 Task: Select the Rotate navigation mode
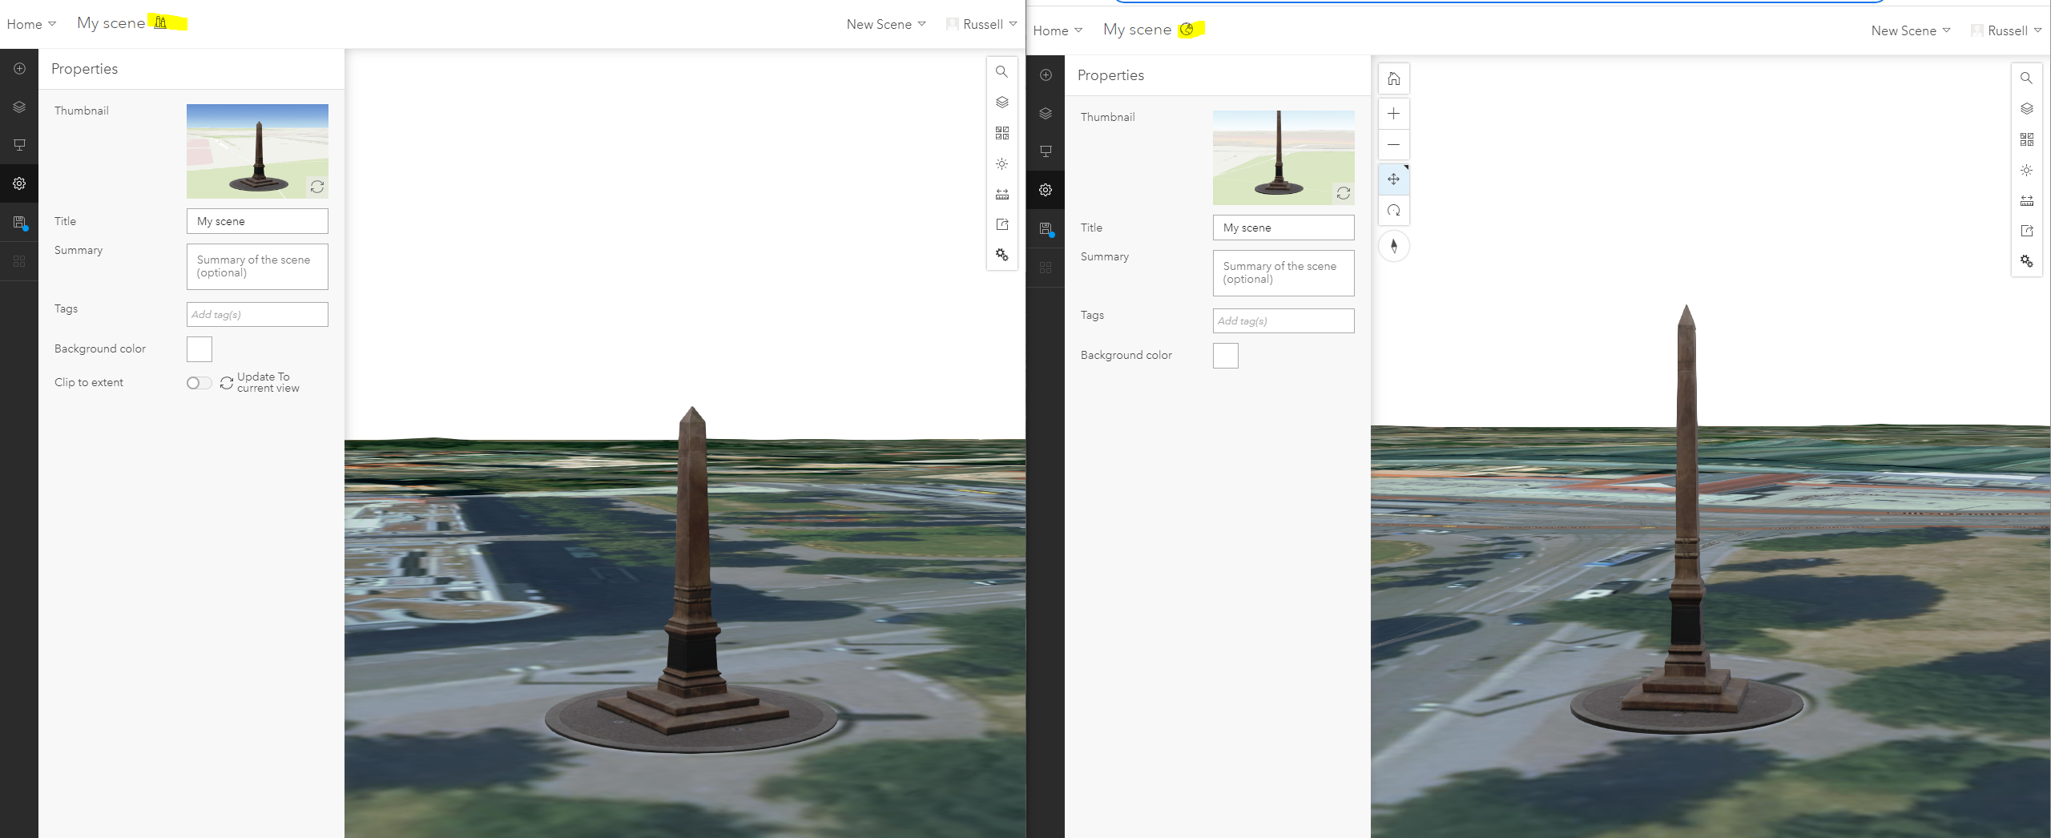click(1394, 211)
